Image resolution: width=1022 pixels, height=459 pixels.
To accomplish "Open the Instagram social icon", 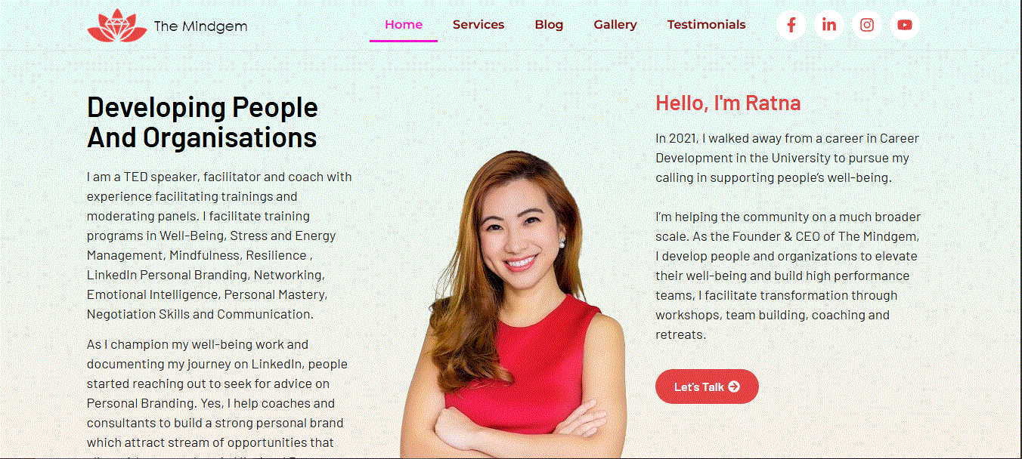I will click(x=867, y=25).
